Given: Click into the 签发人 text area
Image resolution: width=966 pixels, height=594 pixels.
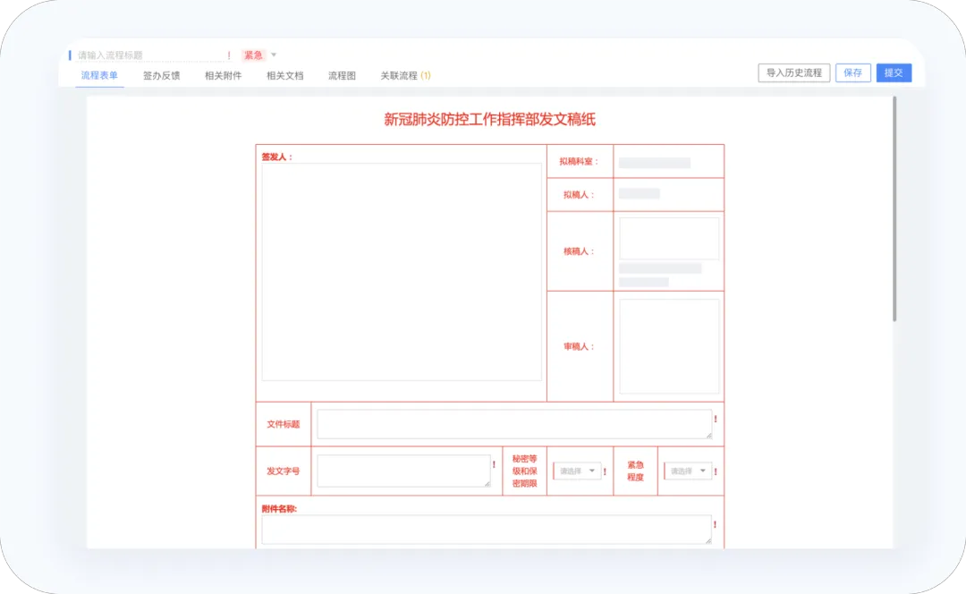Looking at the screenshot, I should pos(401,272).
